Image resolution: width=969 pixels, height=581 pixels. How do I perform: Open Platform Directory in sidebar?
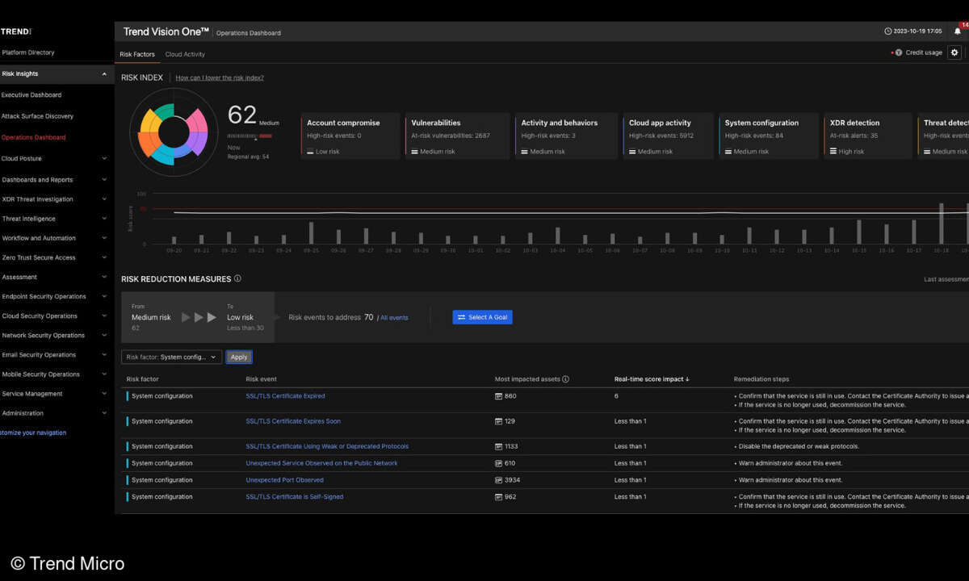tap(28, 52)
